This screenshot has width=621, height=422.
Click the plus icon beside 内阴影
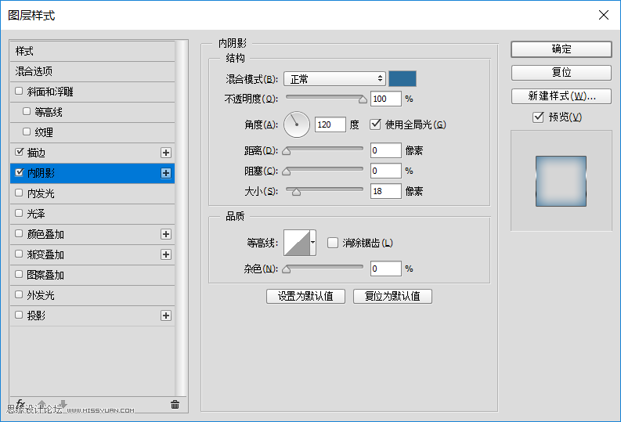coord(165,173)
